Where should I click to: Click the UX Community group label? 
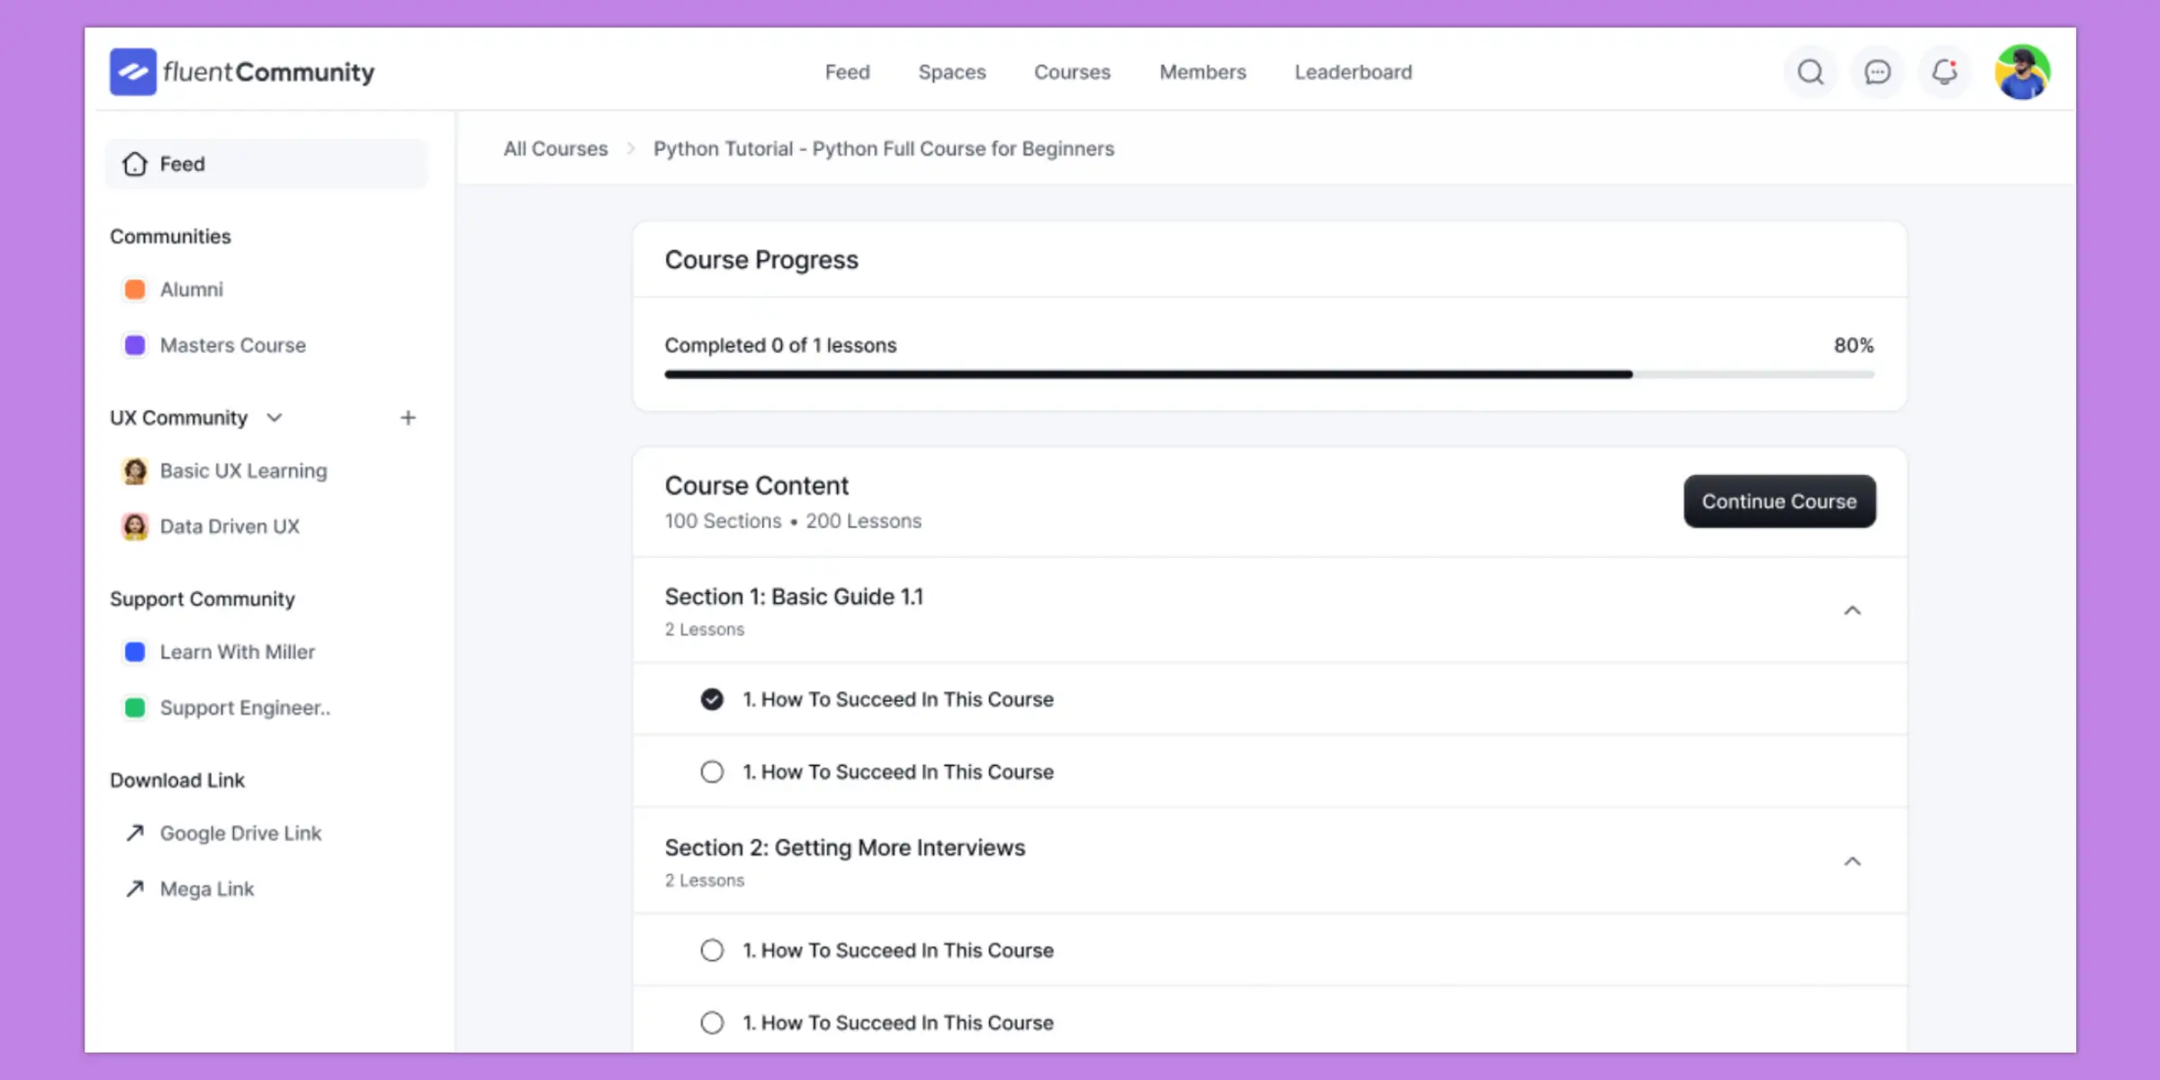(178, 418)
